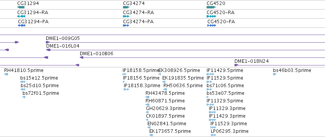Select the CG34274-PA protein arrows
Screen dimensions: 325x137
tap(126, 25)
